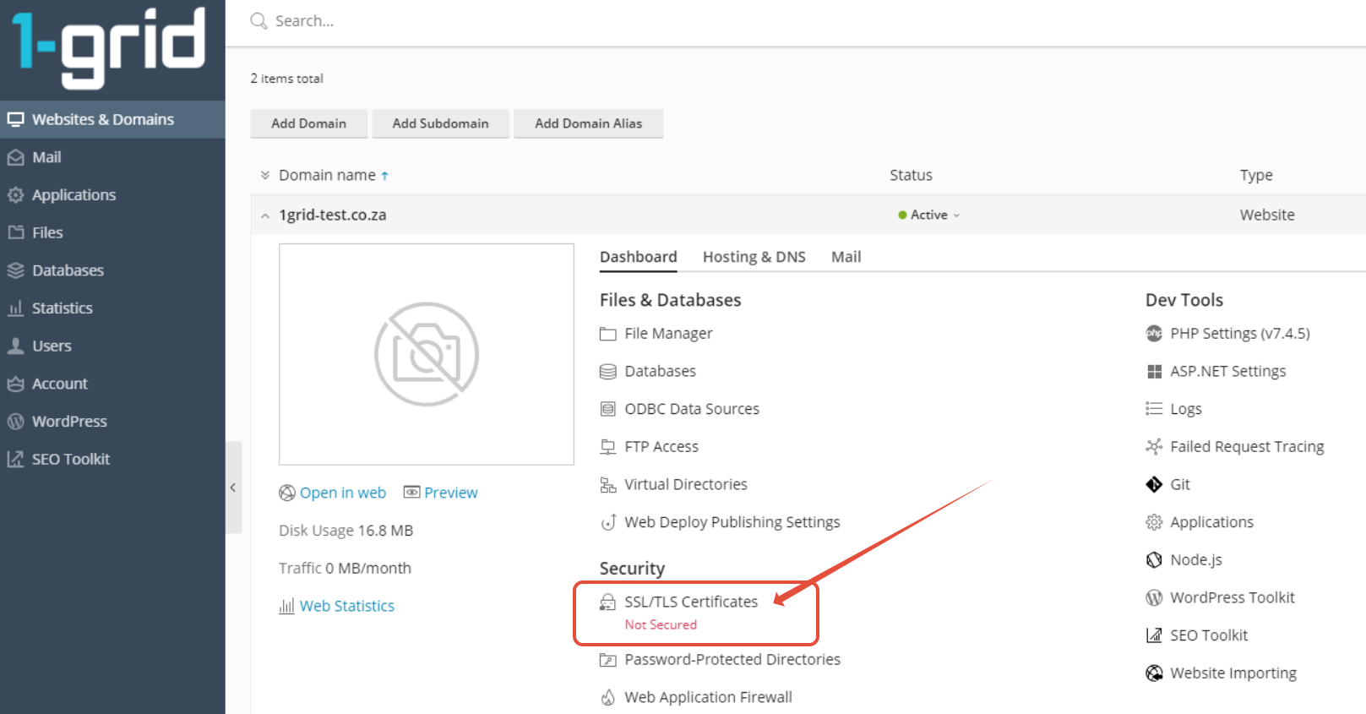Screen dimensions: 1366x714
Task: Open the Active status dropdown
Action: pos(929,215)
